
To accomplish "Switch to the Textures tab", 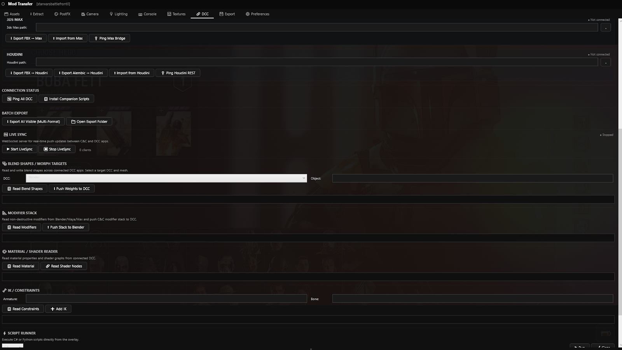I will click(x=176, y=14).
